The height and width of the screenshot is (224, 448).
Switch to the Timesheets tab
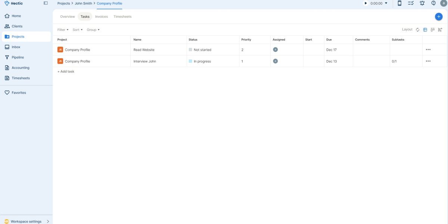click(122, 17)
